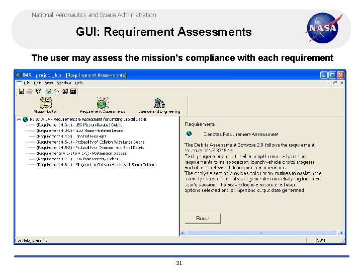Image resolution: width=362 pixels, height=272 pixels.
Task: Click the 'Requirements' heading in right pane
Action: pos(200,124)
